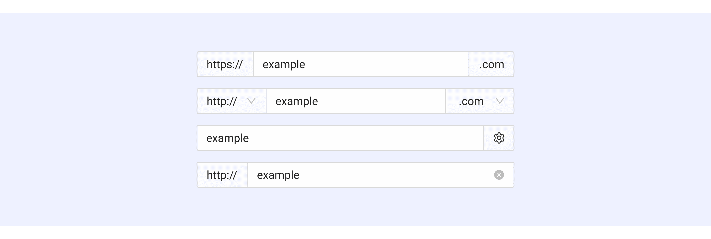Click the .com label in the suffix selector
This screenshot has width=711, height=239.
[471, 101]
